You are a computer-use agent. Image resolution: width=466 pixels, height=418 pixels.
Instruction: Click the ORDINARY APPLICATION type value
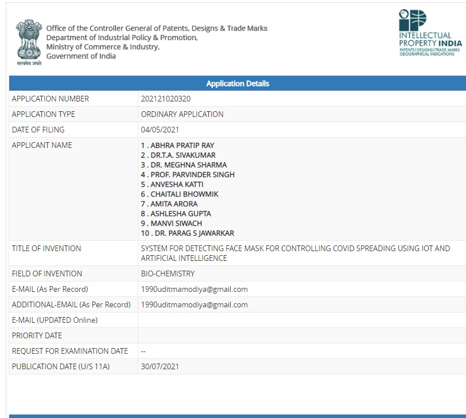(x=182, y=114)
